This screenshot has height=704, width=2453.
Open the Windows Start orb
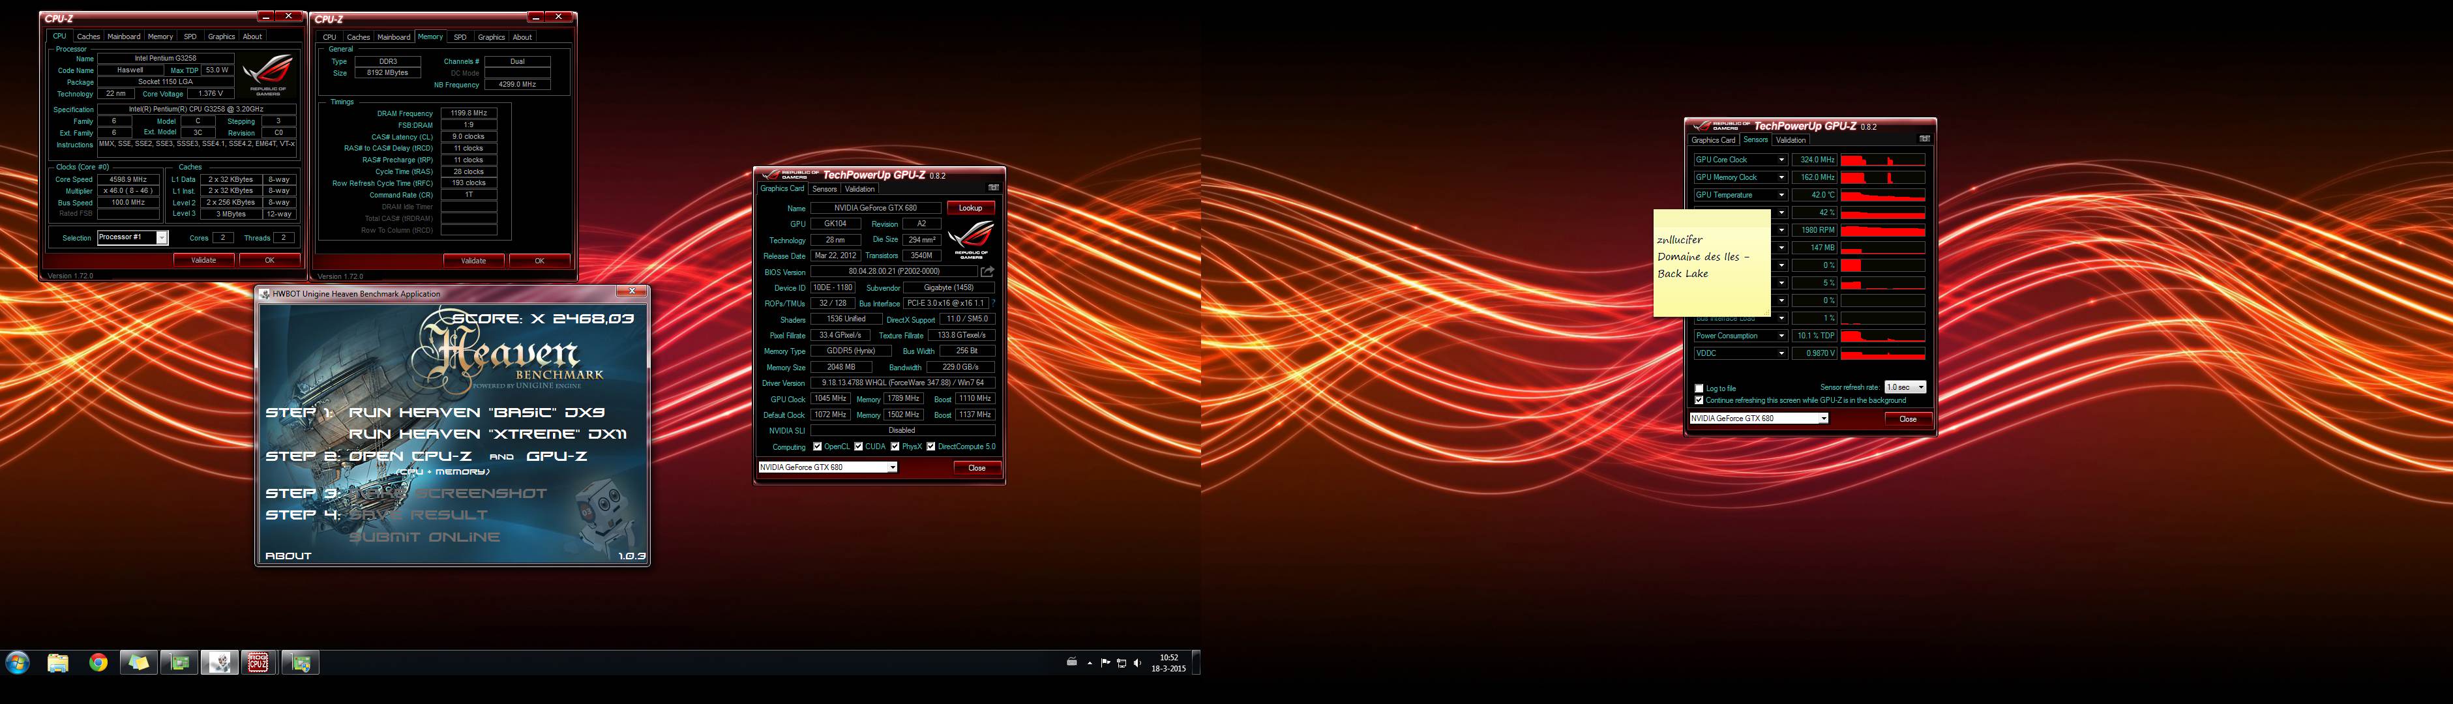[x=17, y=662]
